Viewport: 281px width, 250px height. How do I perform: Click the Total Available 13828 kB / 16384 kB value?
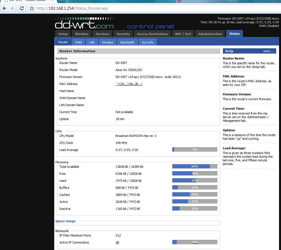coord(129,167)
